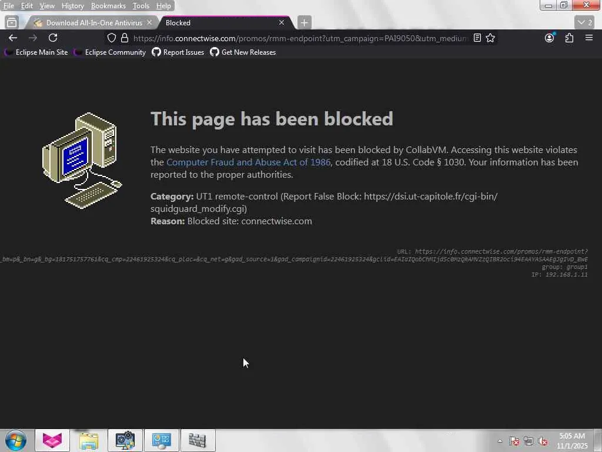The image size is (602, 452).
Task: Open Get New Releases bookmark
Action: click(243, 52)
